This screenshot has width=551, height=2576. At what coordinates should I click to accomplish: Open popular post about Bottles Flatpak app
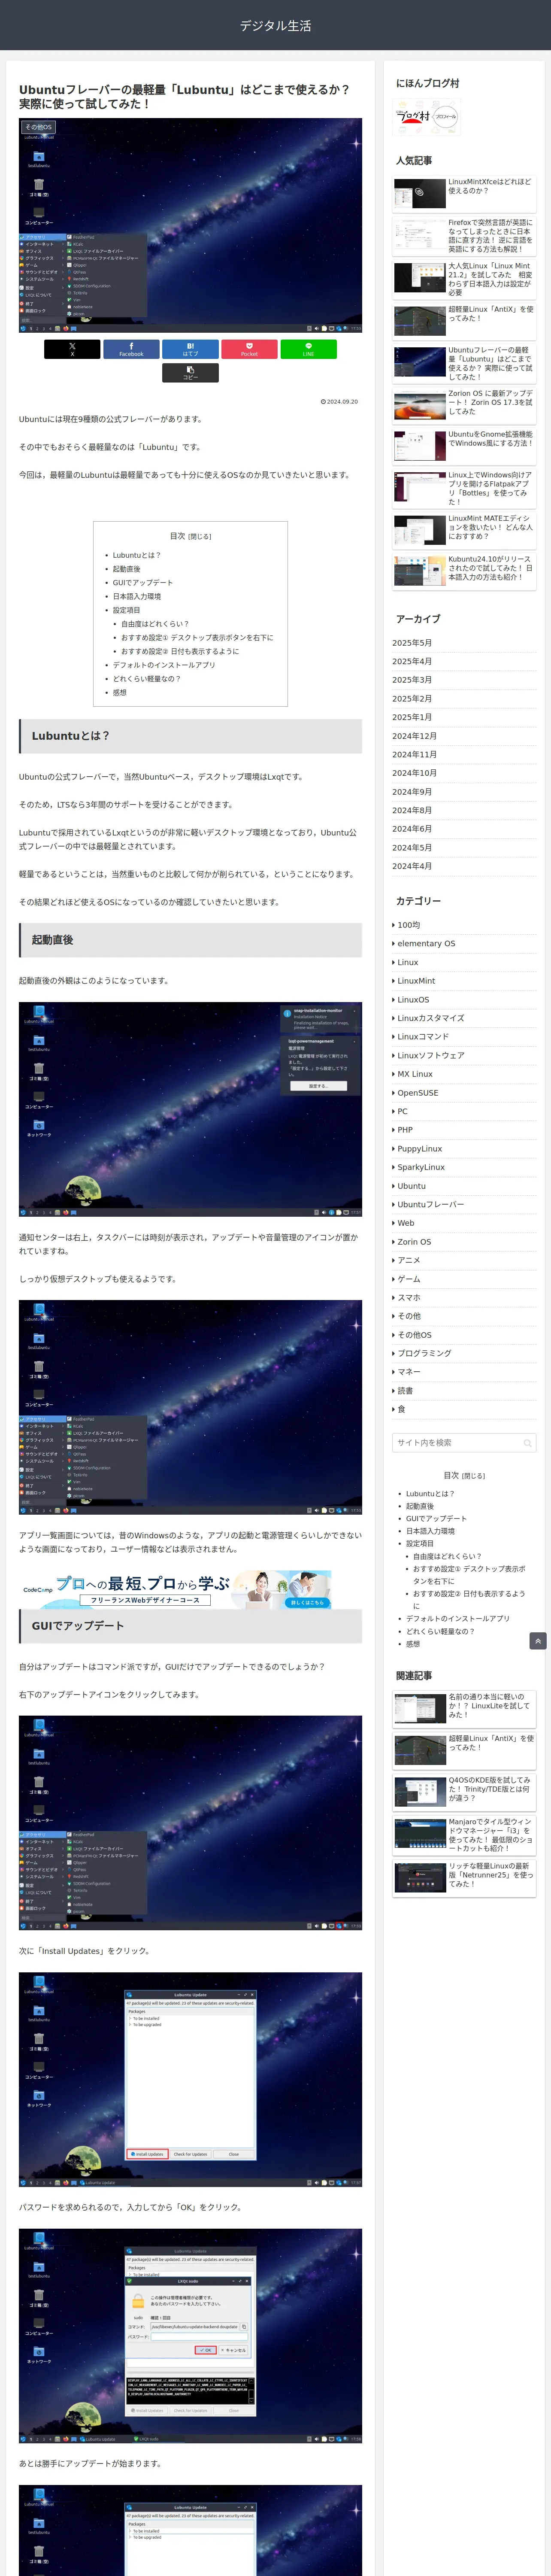[464, 488]
